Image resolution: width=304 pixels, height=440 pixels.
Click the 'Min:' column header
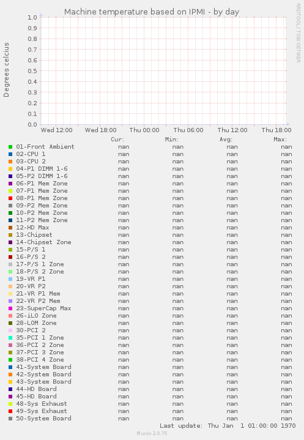(172, 140)
